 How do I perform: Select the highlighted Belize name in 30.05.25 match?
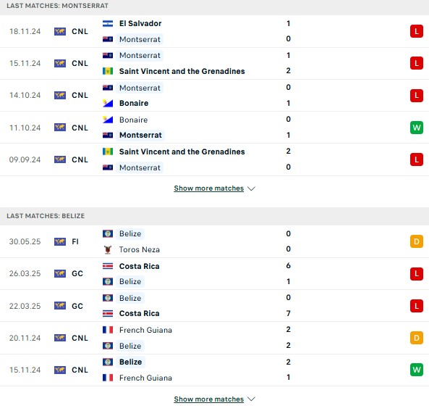[x=130, y=234]
